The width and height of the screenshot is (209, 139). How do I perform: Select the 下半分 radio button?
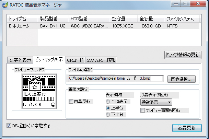coord(108,115)
